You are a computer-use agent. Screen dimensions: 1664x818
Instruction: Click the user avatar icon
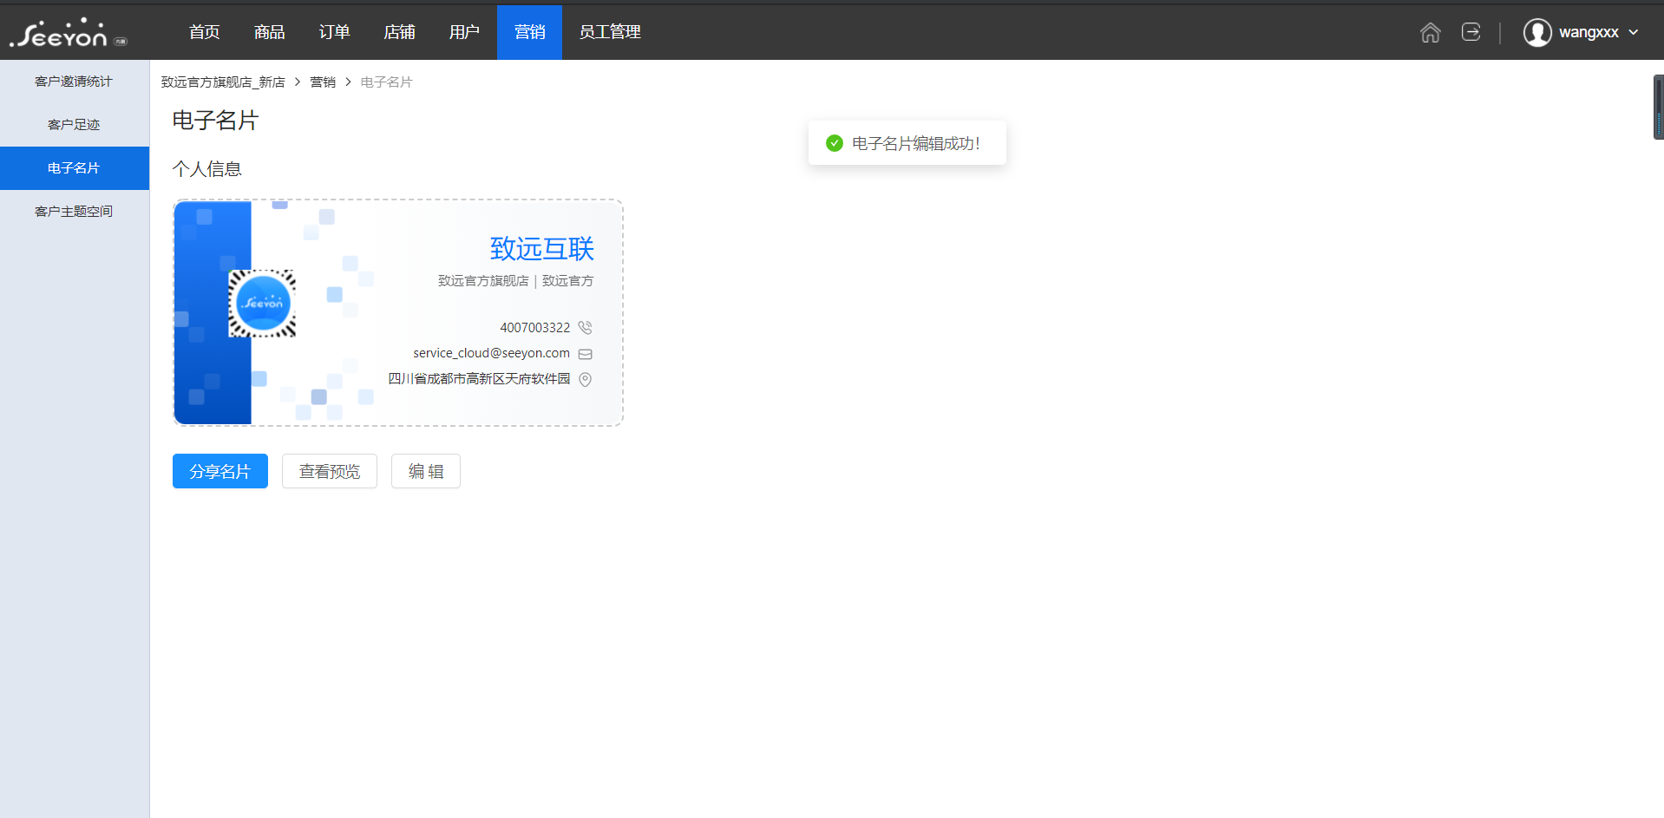[1537, 32]
